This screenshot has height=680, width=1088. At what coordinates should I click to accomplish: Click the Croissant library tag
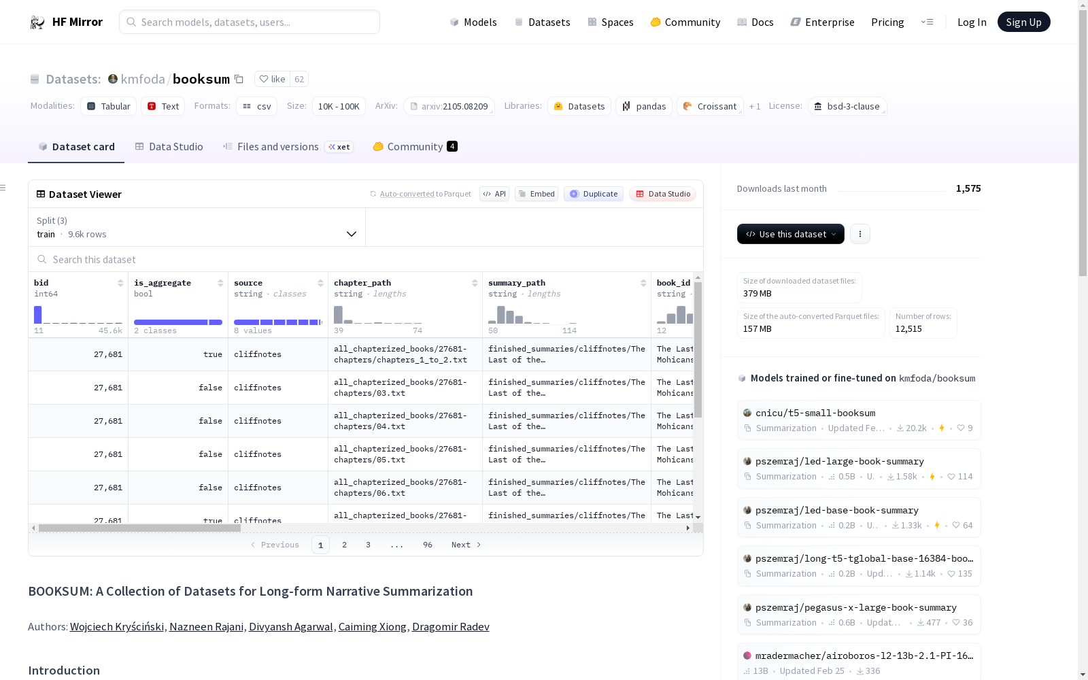click(710, 106)
